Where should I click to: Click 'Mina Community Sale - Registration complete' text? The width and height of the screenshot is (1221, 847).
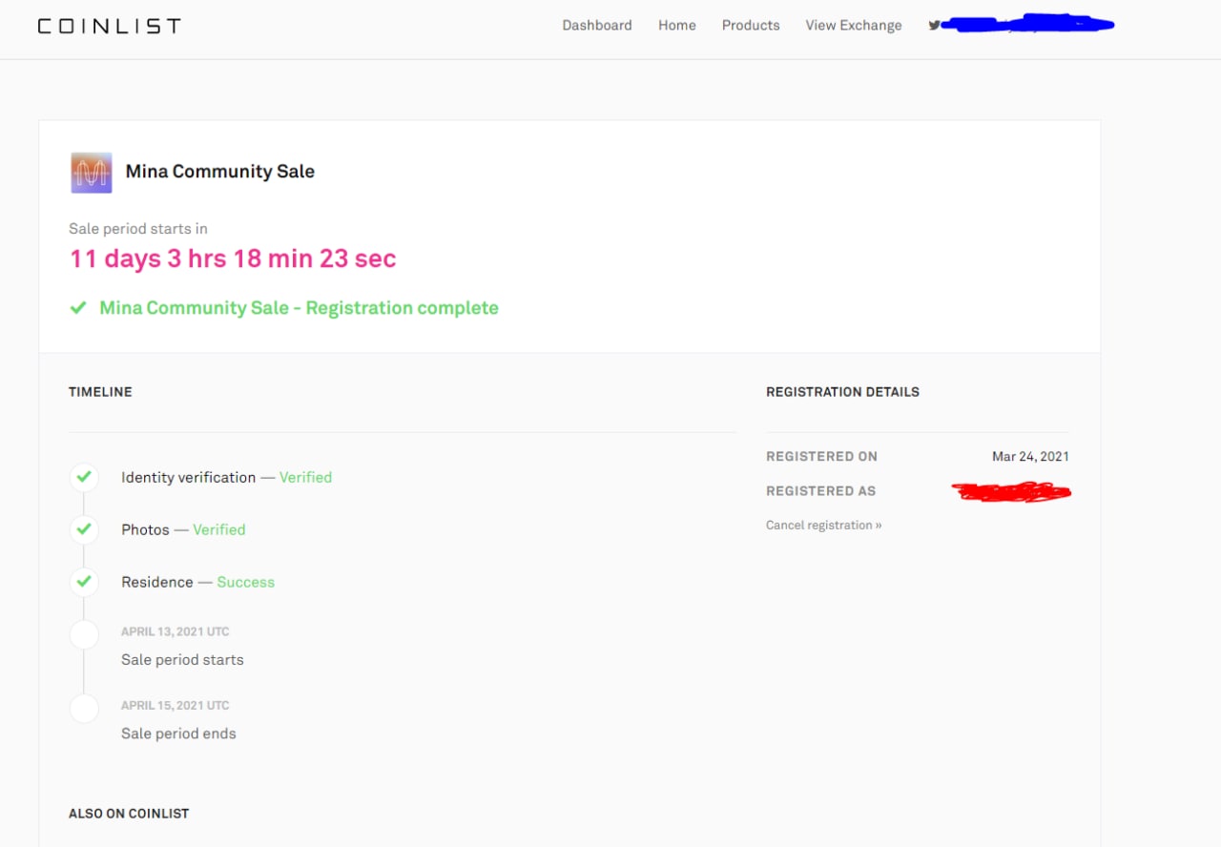pyautogui.click(x=300, y=308)
